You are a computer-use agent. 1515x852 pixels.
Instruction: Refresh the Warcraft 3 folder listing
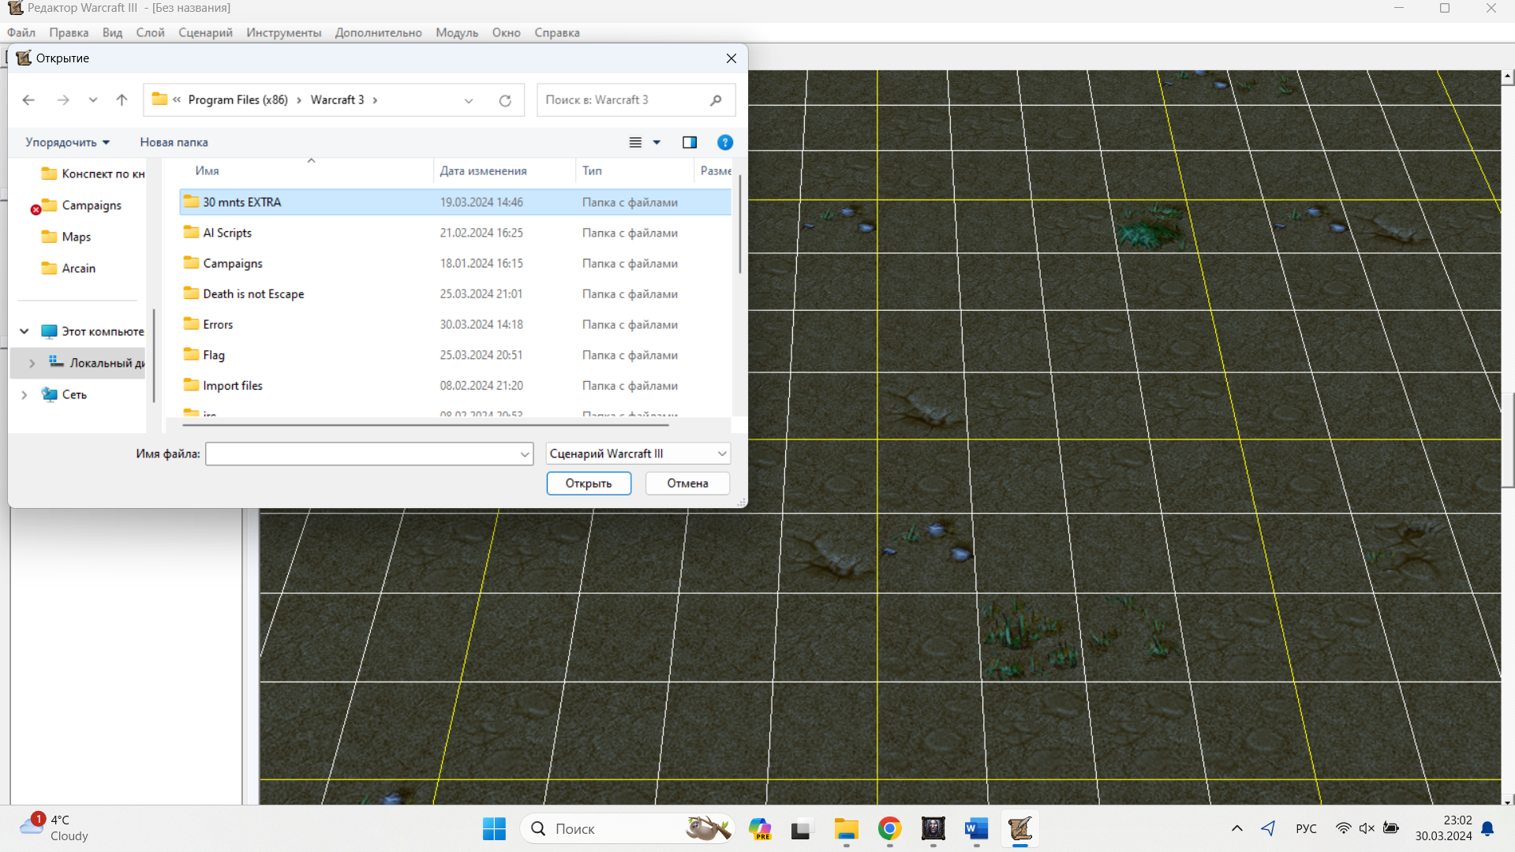point(505,100)
